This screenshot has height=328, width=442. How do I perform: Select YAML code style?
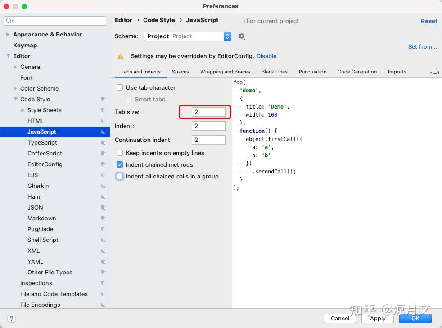pyautogui.click(x=35, y=262)
